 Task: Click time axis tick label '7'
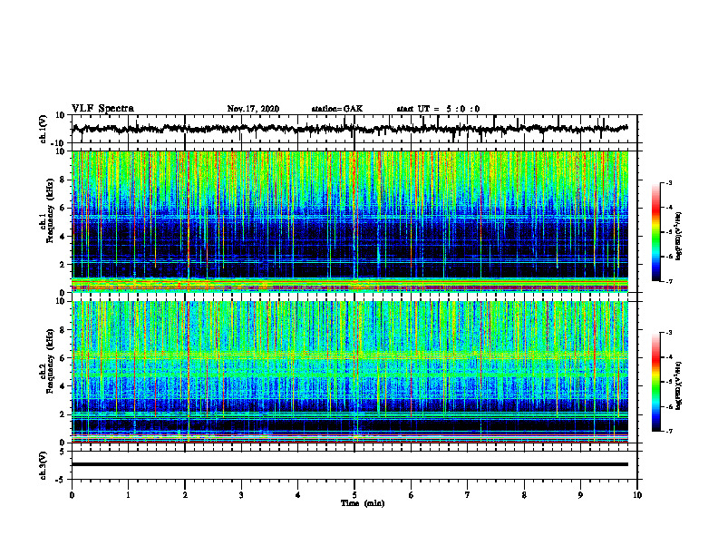tap(468, 495)
